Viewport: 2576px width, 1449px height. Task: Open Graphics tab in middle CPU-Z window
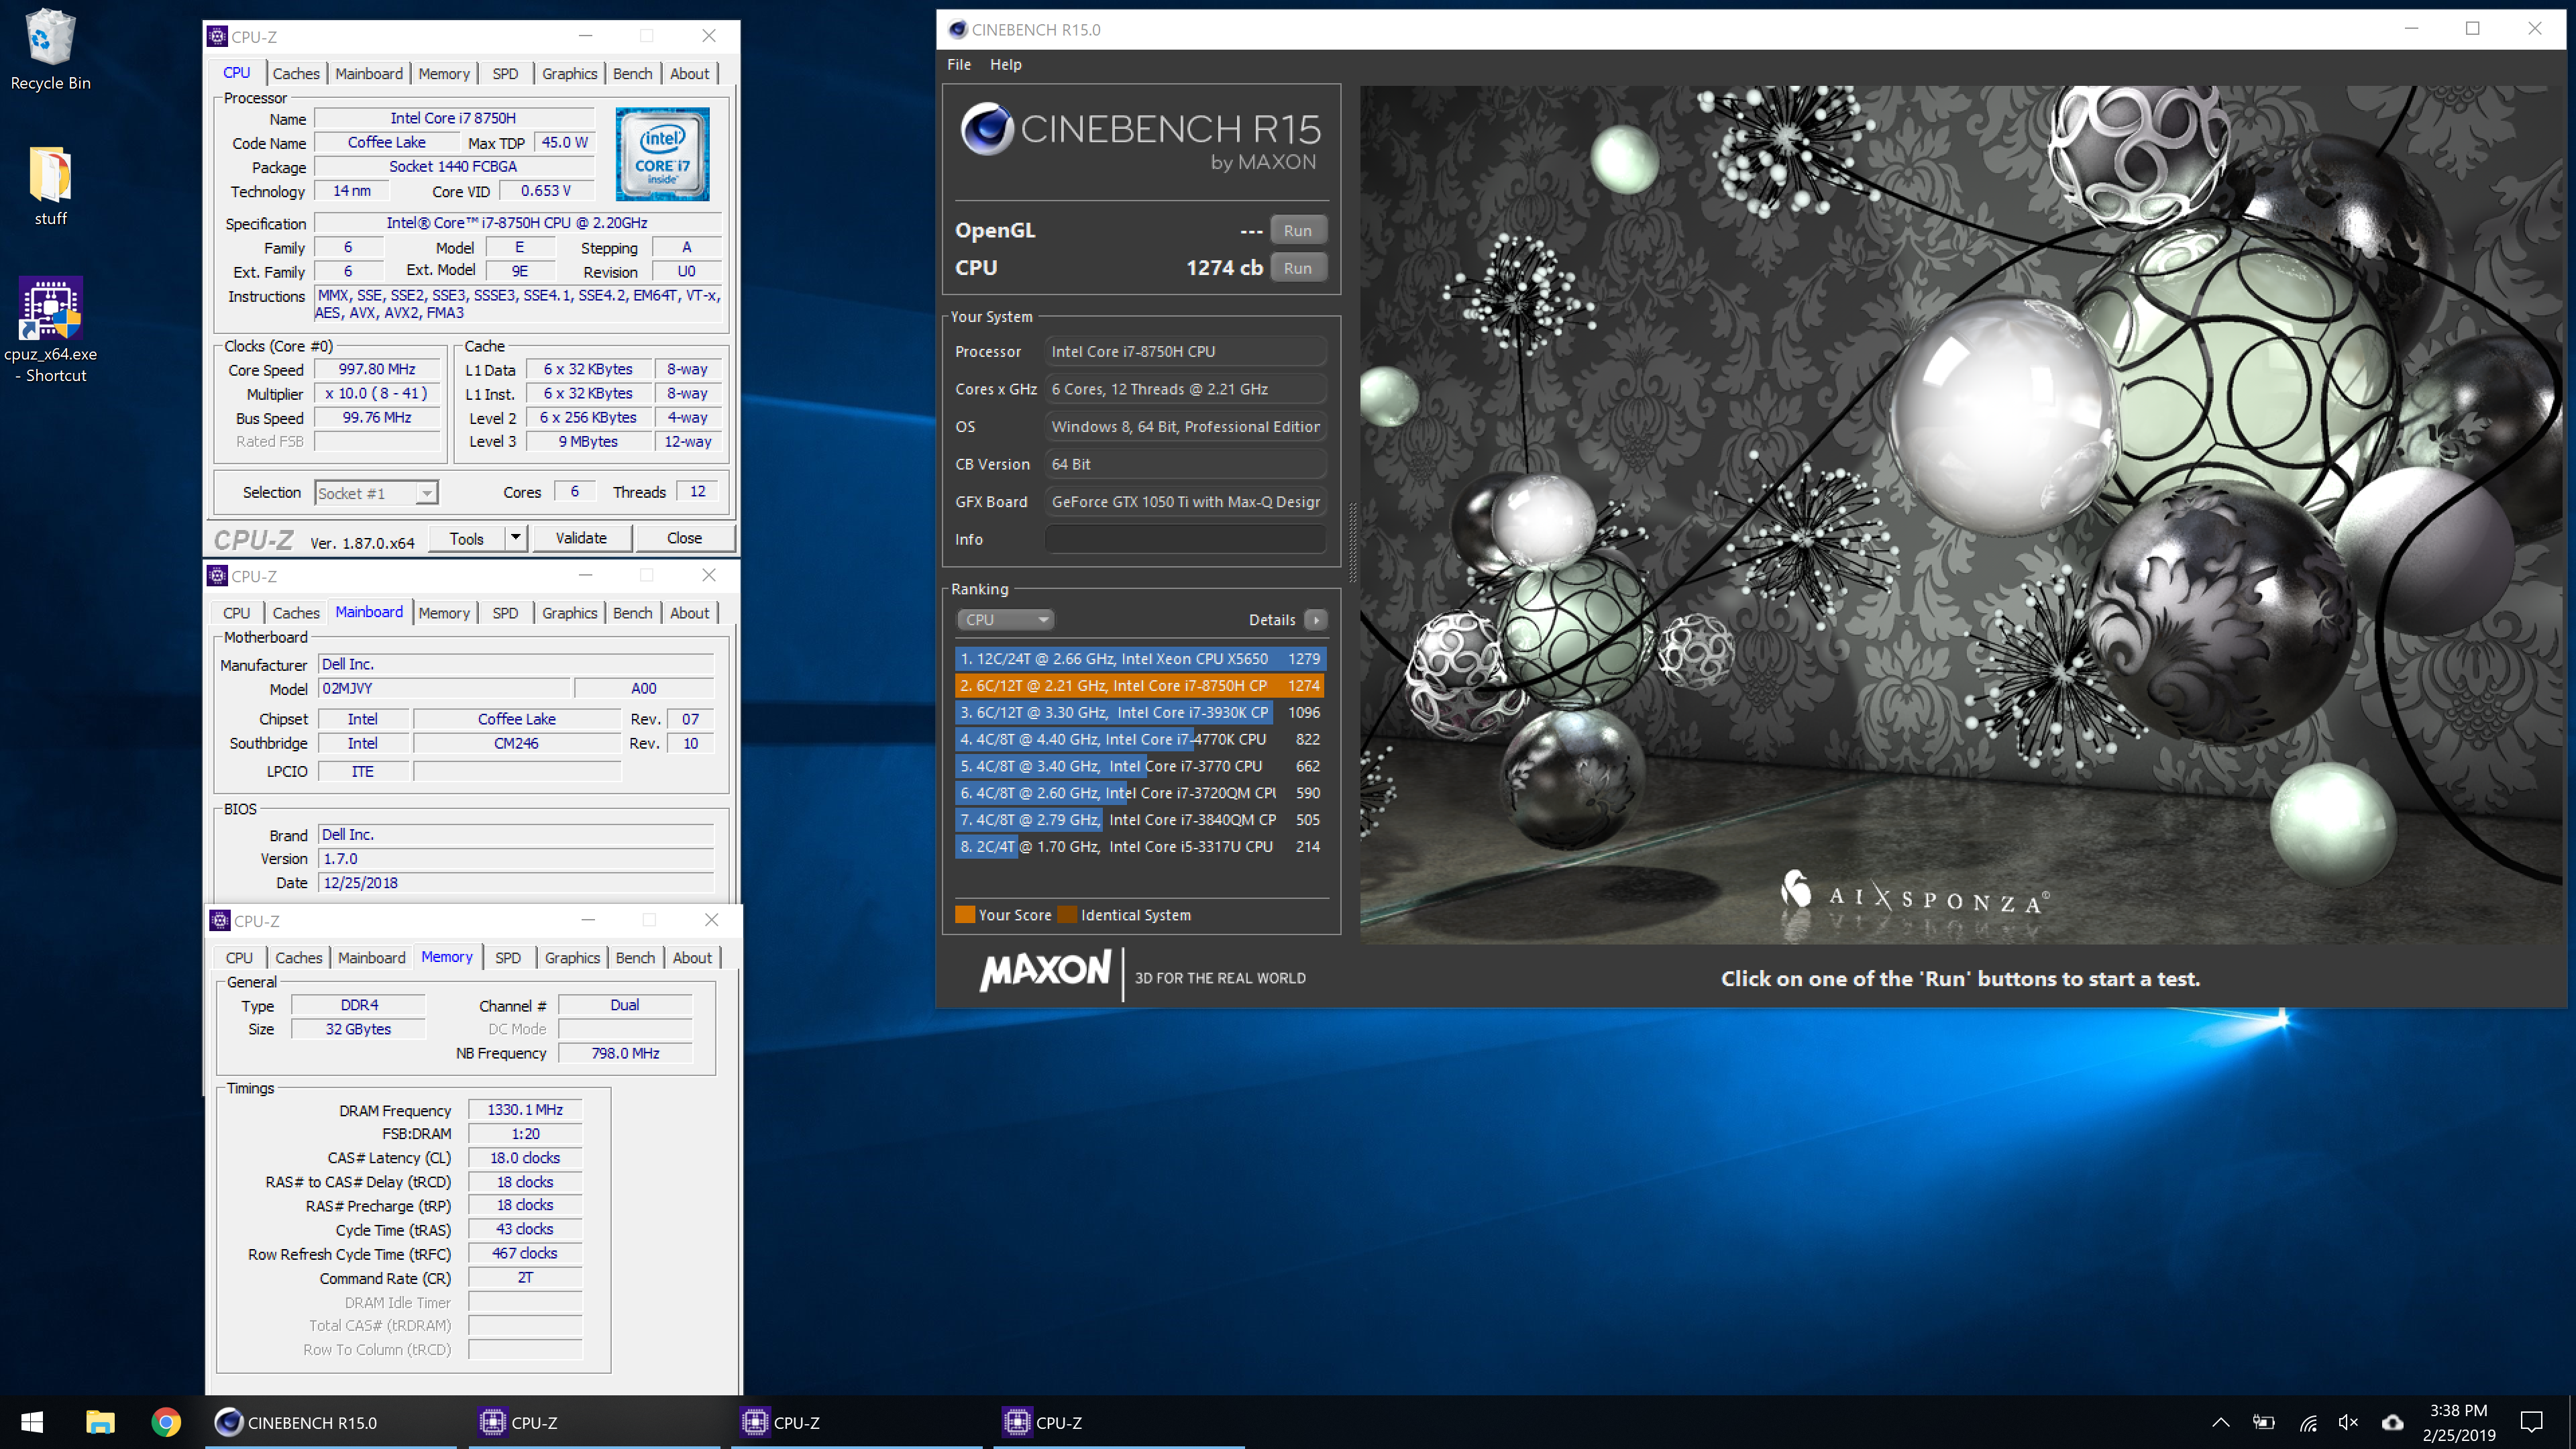569,613
